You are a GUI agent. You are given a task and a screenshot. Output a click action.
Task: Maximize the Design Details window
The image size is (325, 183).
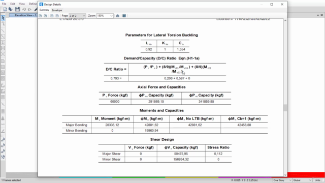[272, 5]
